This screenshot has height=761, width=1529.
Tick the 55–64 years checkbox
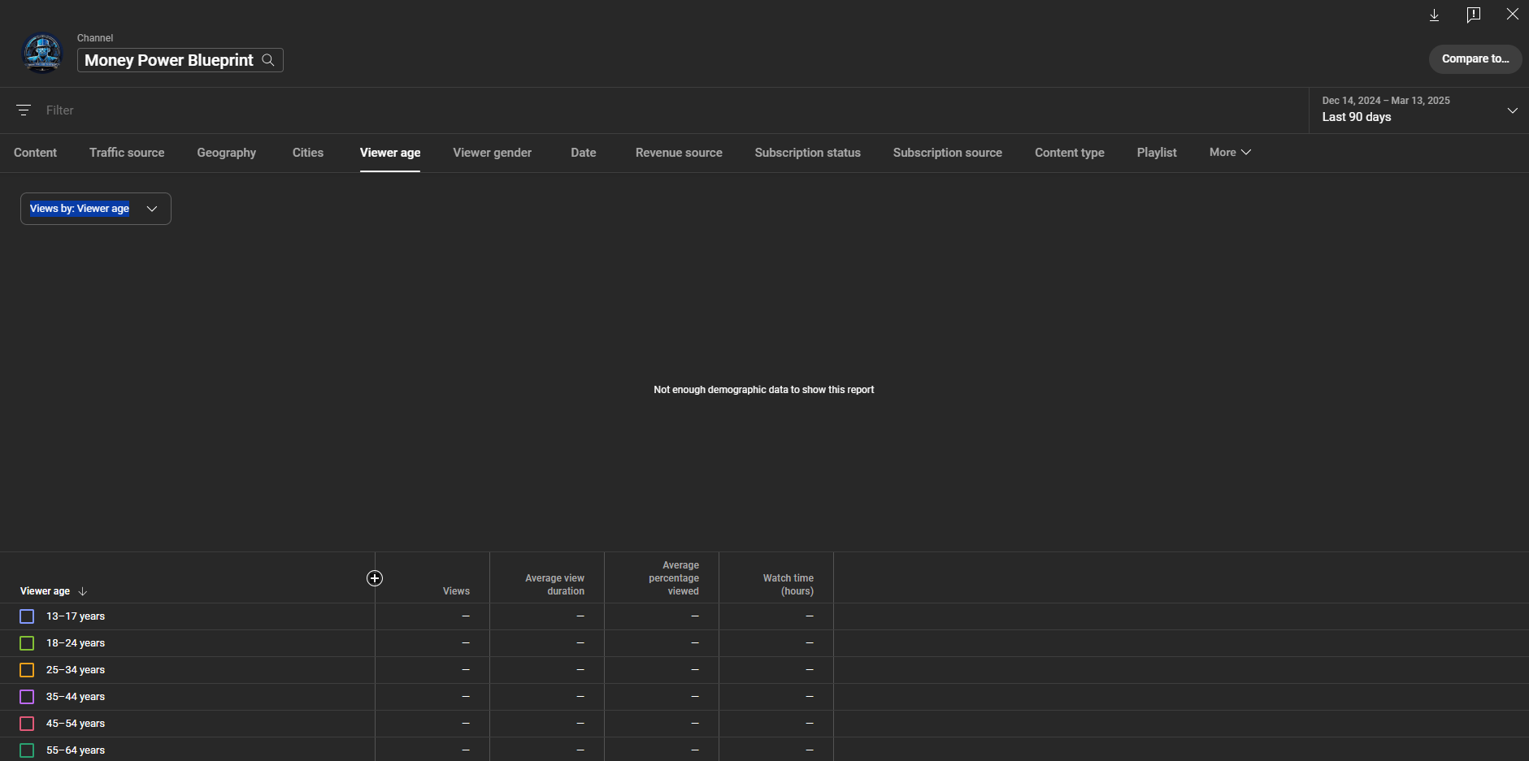click(x=27, y=750)
